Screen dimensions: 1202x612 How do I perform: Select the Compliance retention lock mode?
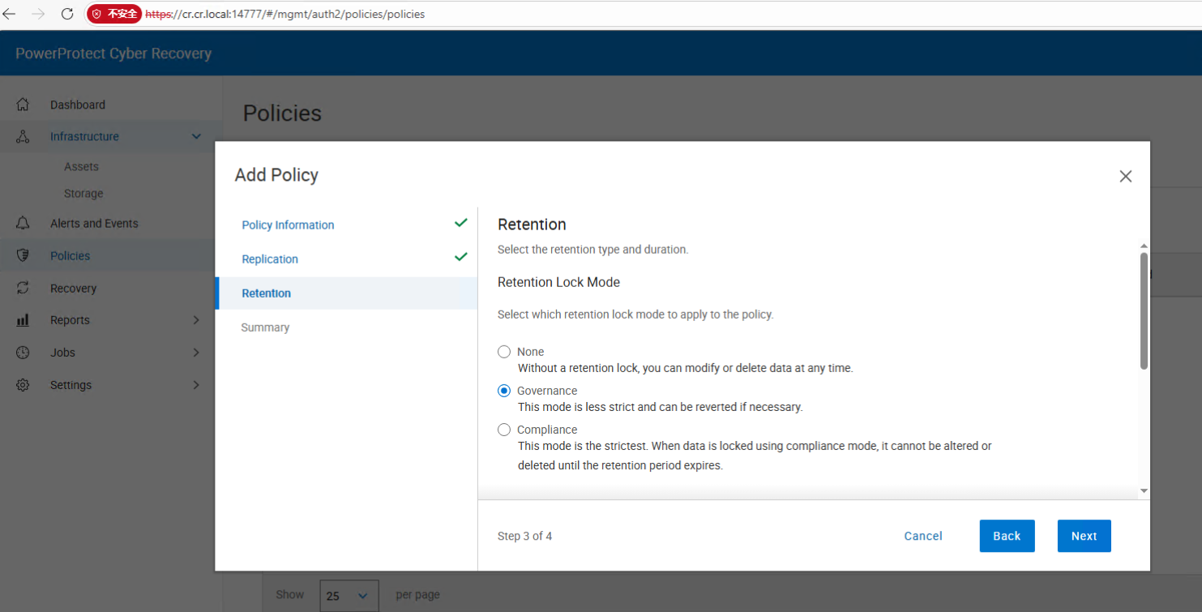tap(504, 430)
